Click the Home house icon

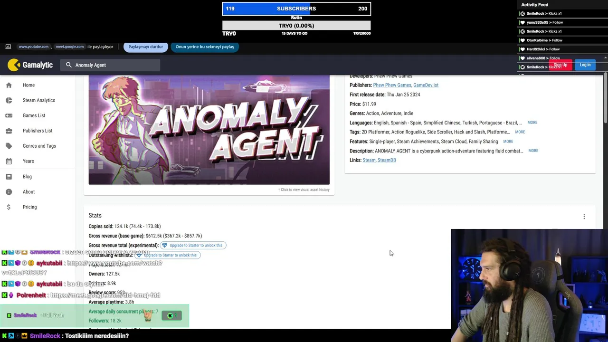(9, 85)
